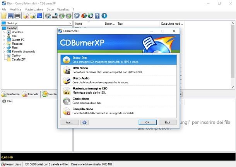Open the Desktop folder location dropdown
The width and height of the screenshot is (236, 167).
coord(70,23)
